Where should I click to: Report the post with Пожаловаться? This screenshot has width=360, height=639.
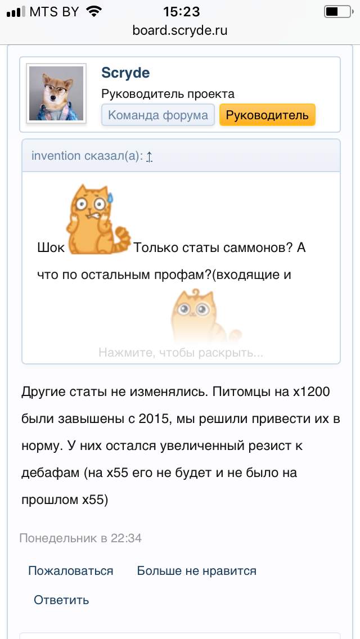click(71, 571)
